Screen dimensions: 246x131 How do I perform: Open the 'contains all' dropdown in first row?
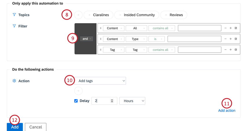pos(162,28)
